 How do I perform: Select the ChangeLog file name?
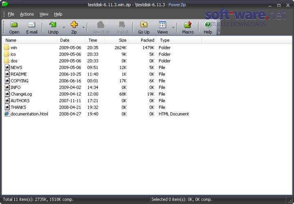tap(21, 94)
